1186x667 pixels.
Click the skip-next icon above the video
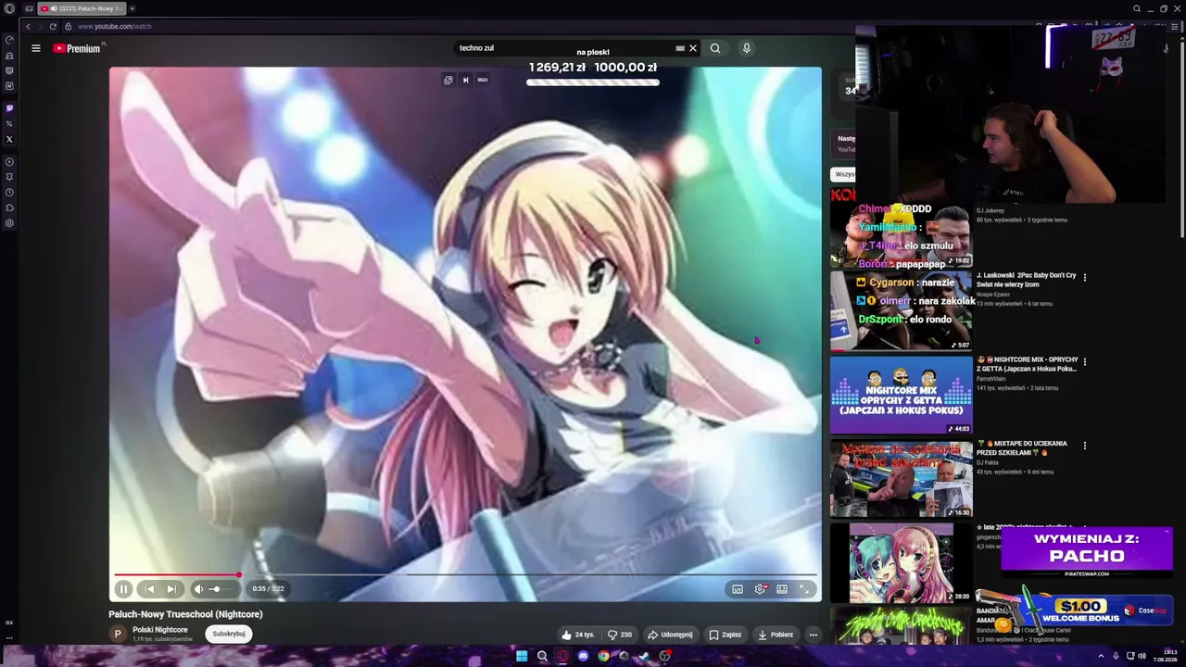coord(465,80)
